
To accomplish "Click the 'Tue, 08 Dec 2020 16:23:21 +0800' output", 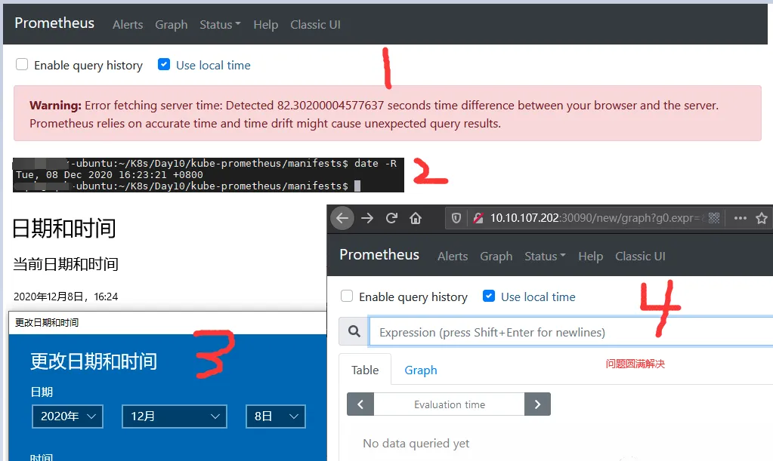I will (109, 174).
